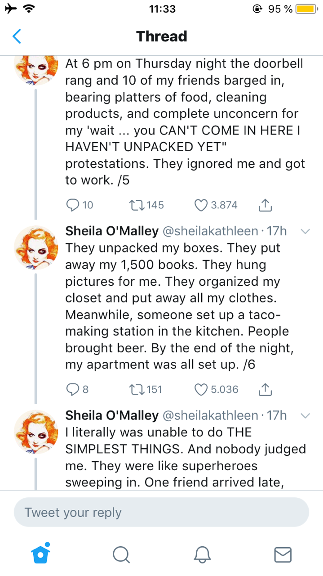Share the tweet ending in /5

[x=265, y=205]
